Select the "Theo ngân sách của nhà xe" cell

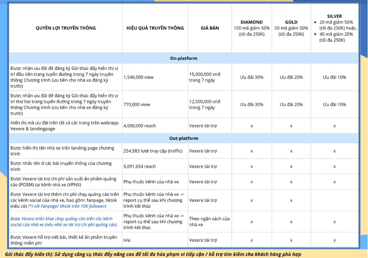(209, 221)
